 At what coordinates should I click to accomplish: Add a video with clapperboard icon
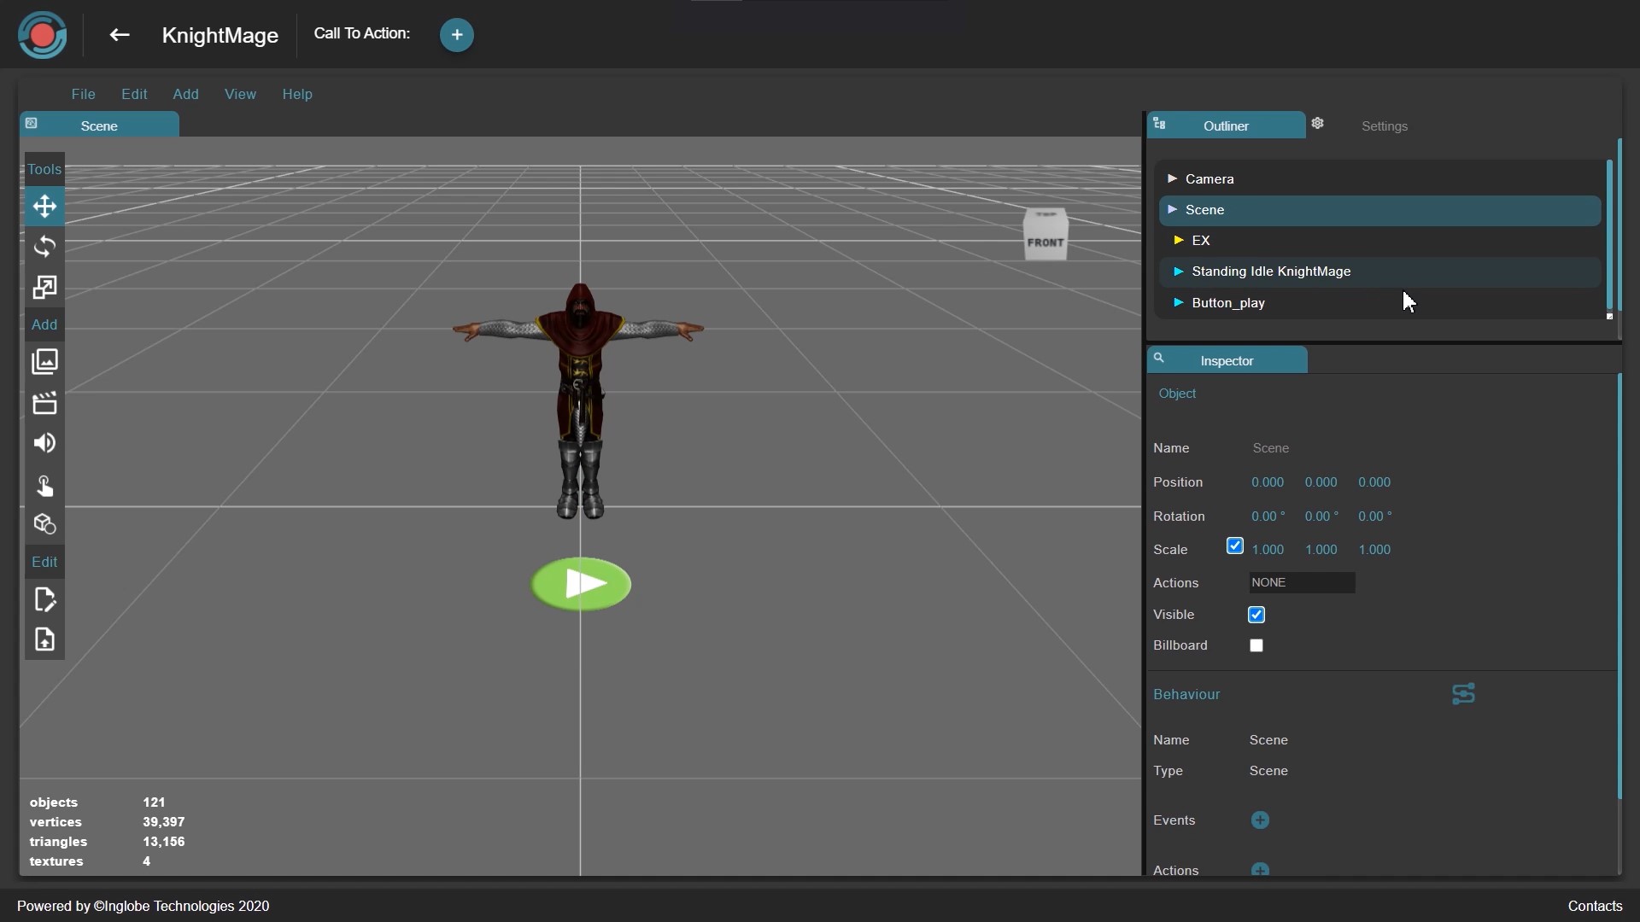coord(44,403)
